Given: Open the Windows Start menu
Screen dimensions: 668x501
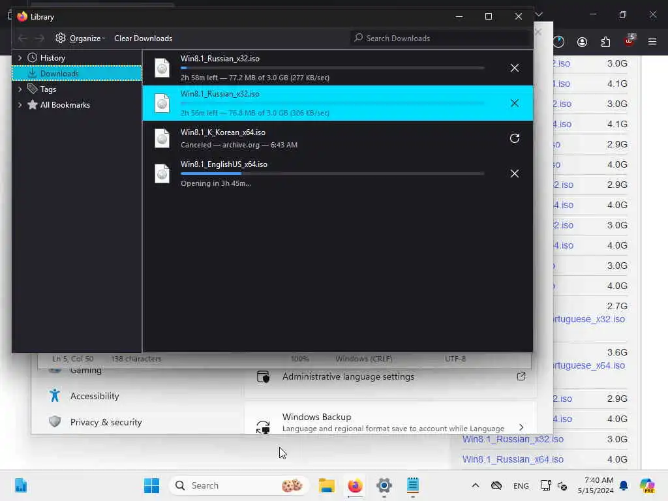Looking at the screenshot, I should (151, 485).
